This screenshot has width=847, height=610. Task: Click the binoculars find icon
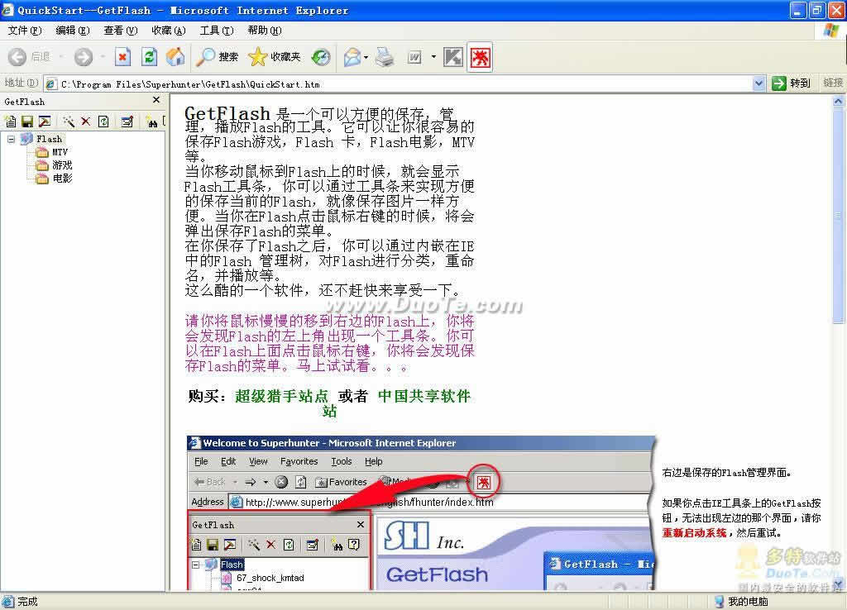click(x=152, y=122)
